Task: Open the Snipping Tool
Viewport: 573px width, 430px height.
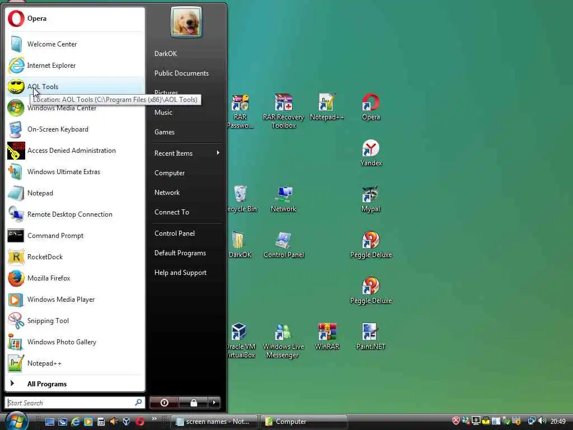Action: [x=75, y=321]
